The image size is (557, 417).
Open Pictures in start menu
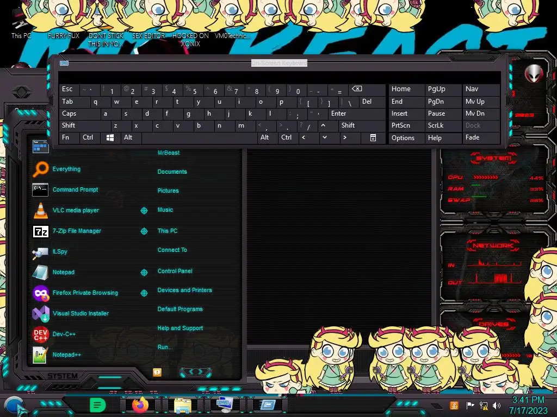pos(168,191)
